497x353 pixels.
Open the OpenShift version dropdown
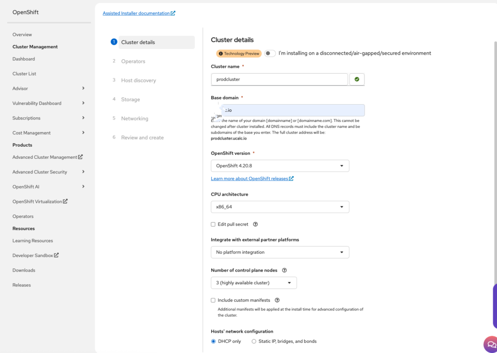point(280,166)
